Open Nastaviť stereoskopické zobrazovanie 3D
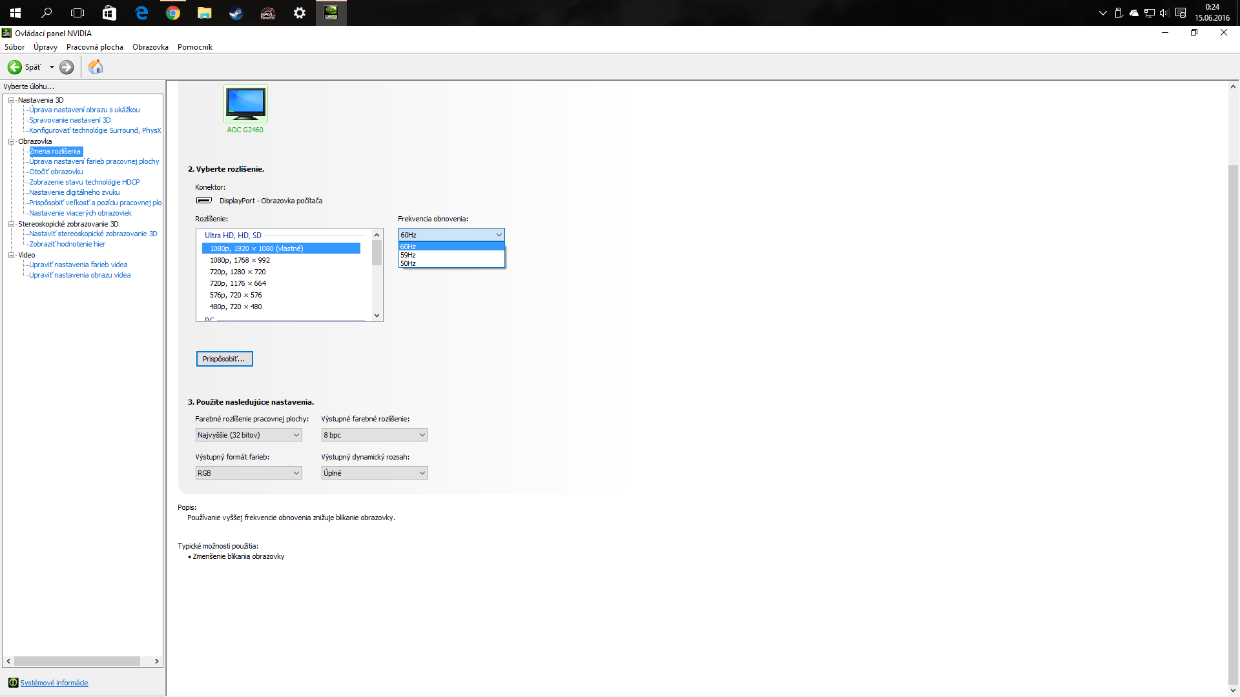Image resolution: width=1240 pixels, height=697 pixels. pyautogui.click(x=93, y=234)
